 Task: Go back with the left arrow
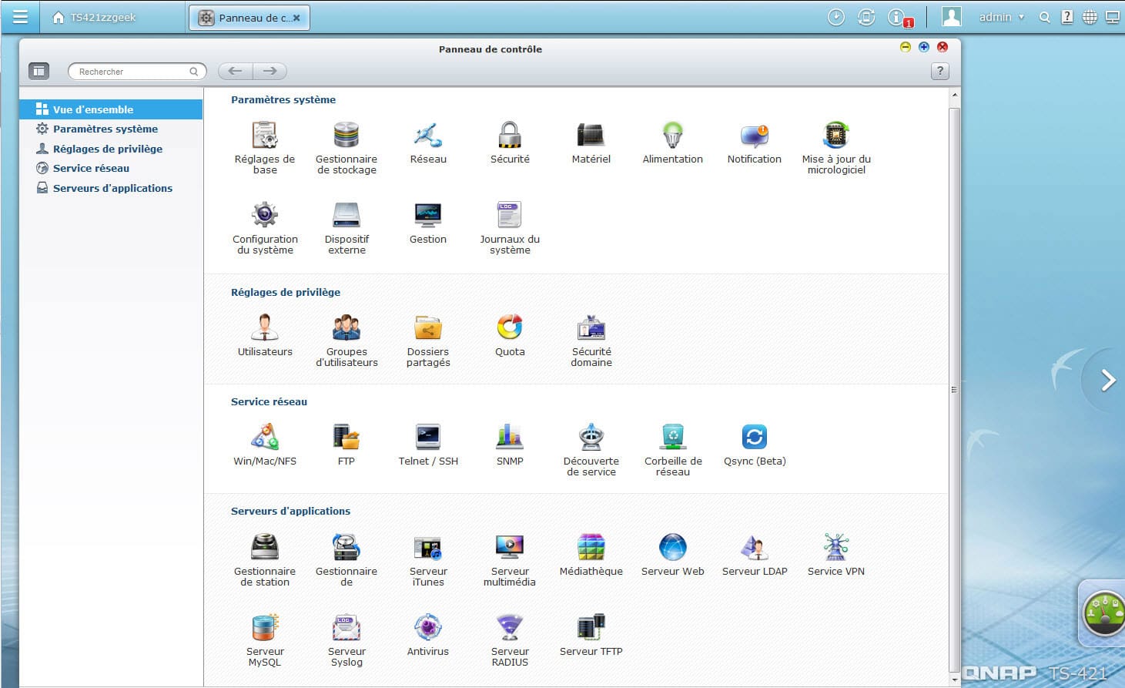(236, 71)
